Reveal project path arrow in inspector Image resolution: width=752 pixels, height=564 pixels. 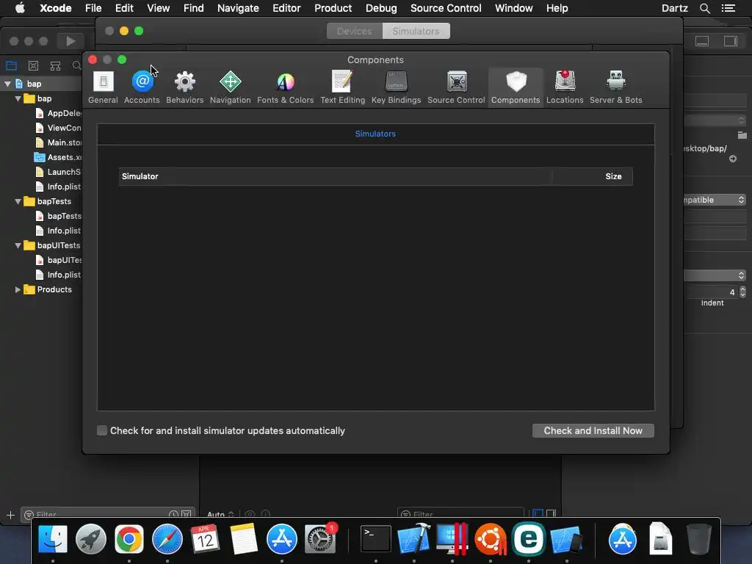click(x=733, y=159)
